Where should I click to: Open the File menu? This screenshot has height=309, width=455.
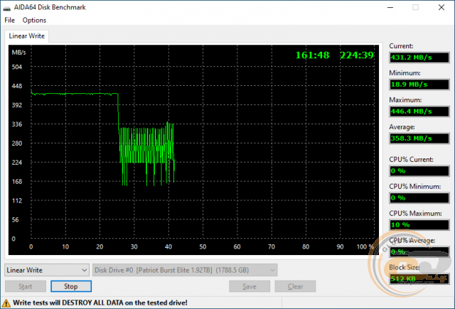[x=9, y=21]
